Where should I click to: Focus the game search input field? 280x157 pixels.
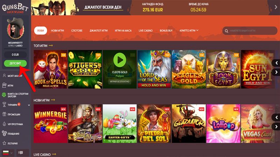coord(252,31)
